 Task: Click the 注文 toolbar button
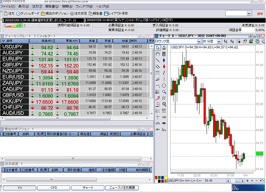[x=9, y=13]
